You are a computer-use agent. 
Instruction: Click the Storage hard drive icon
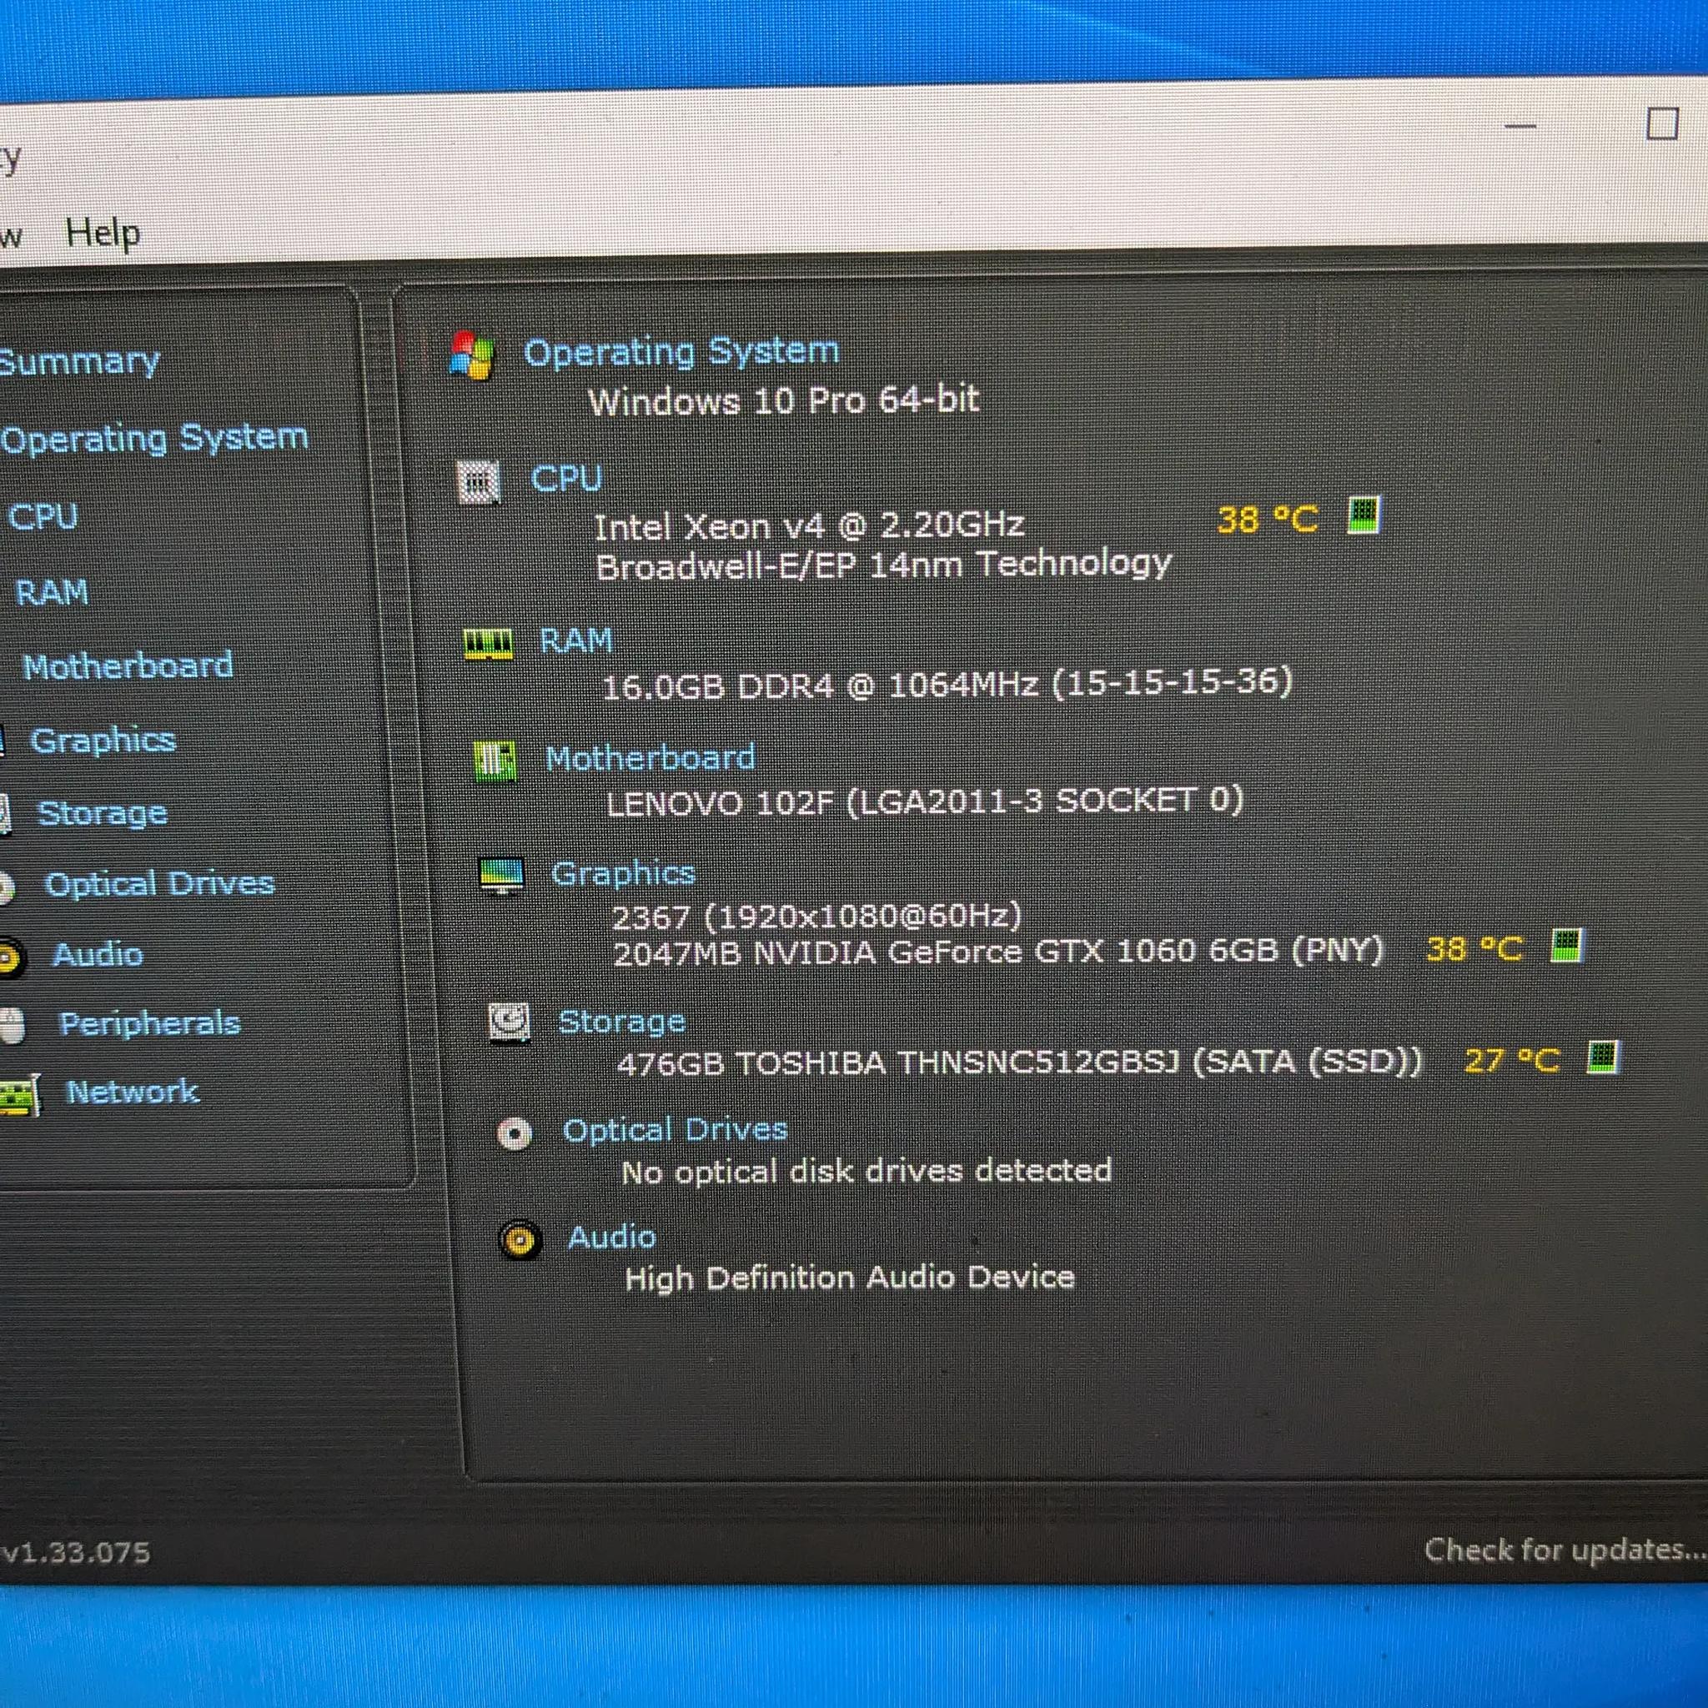click(510, 1024)
